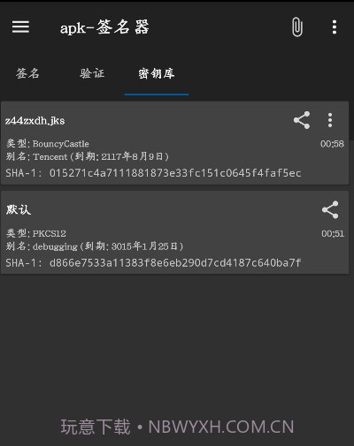354x446 pixels.
Task: Open the top bar overflow menu
Action: [335, 27]
